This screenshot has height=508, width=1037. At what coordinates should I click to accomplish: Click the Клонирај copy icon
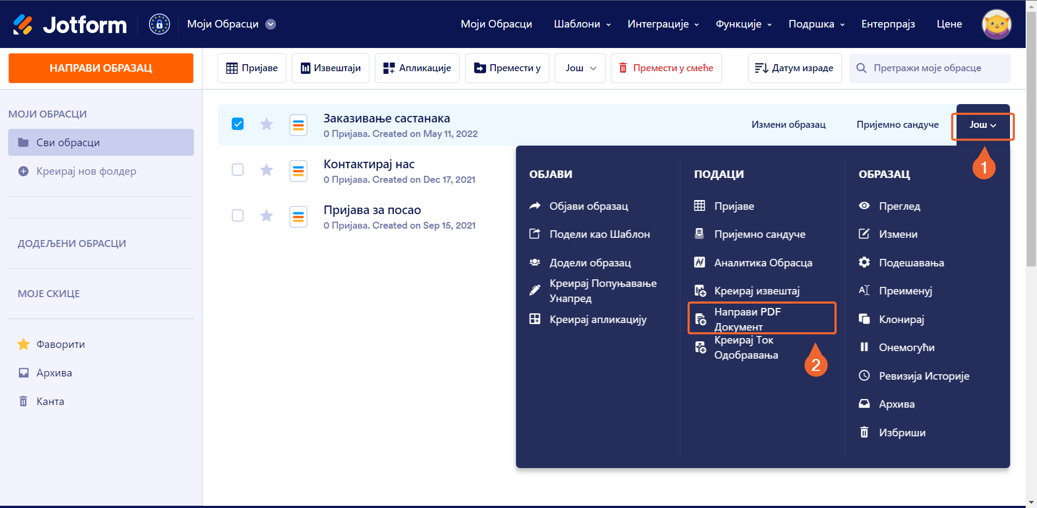(x=864, y=319)
